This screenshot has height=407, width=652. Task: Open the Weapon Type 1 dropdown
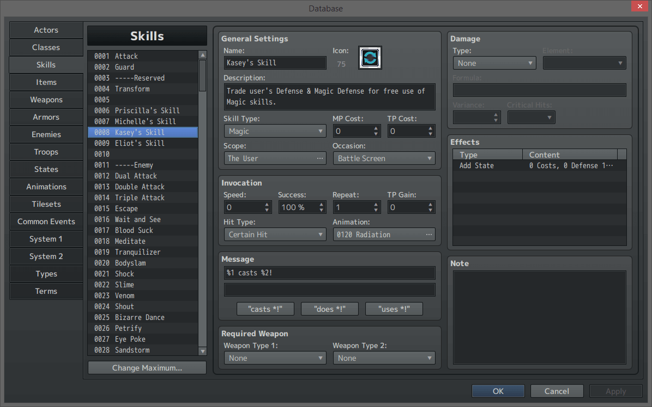pyautogui.click(x=275, y=357)
